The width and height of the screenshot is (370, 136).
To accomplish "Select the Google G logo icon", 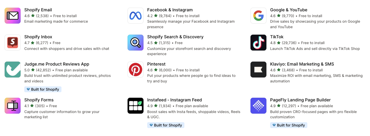I will click(258, 16).
